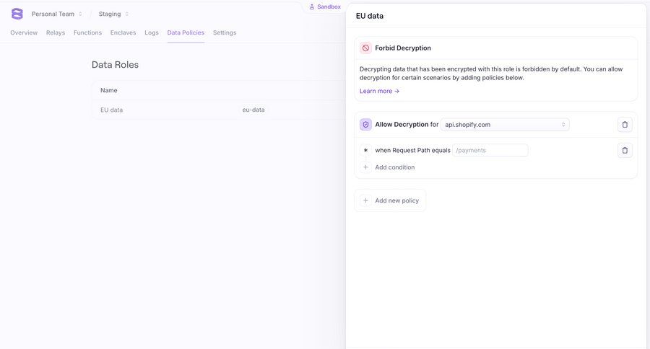Go to the Relays tab
Screen dimensions: 650x349
(56, 32)
